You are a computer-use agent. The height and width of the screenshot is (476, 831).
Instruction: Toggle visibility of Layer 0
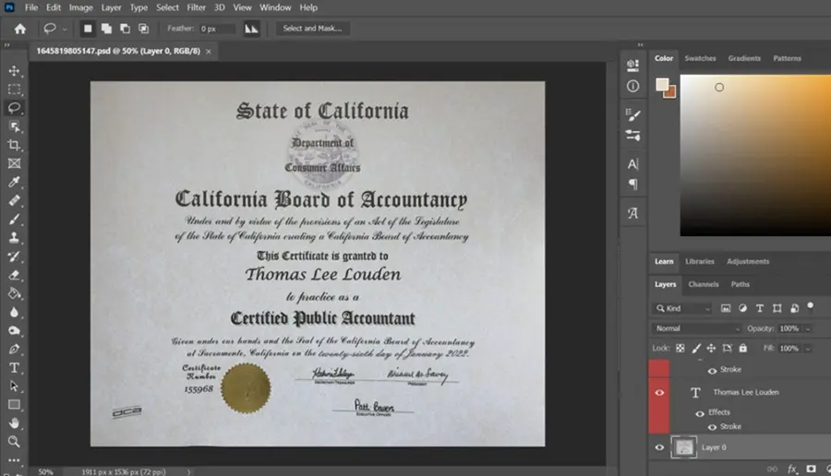[659, 447]
